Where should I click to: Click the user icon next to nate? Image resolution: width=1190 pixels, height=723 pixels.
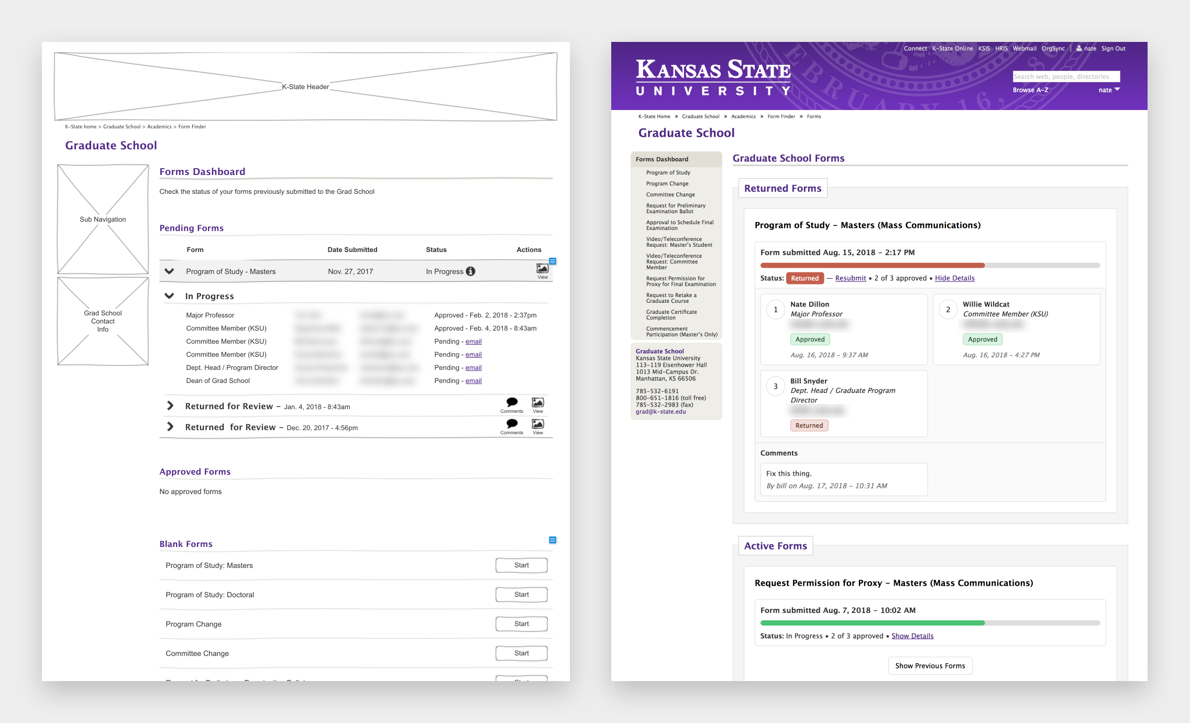coord(1079,48)
